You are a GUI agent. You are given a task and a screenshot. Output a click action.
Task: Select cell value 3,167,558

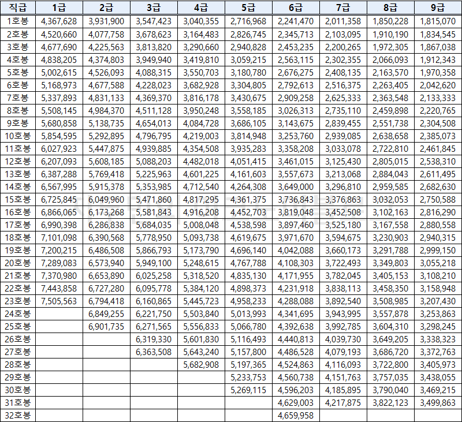tap(390, 225)
